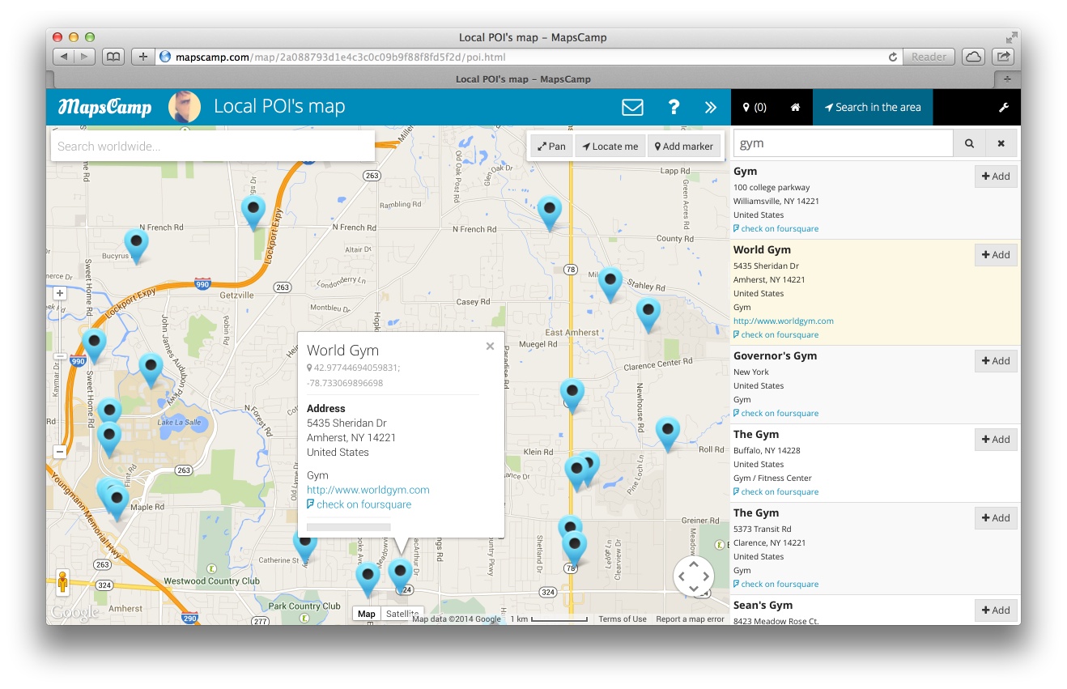1067x689 pixels.
Task: Switch map to Satellite view
Action: [402, 614]
